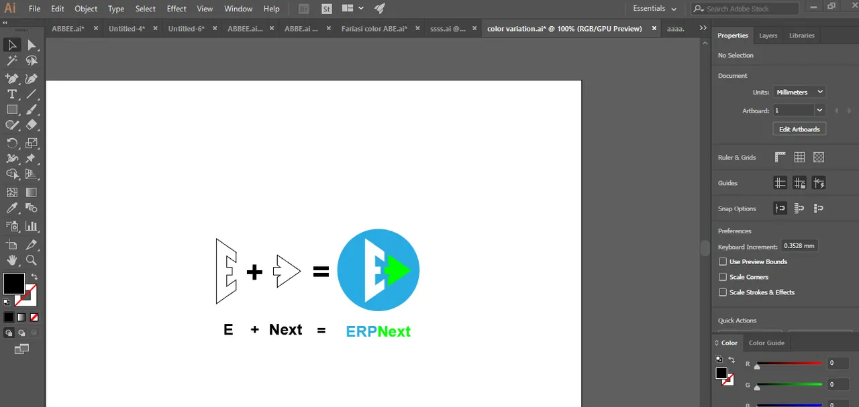Screen dimensions: 859x407
Task: Pick the Eyedropper tool
Action: coord(12,209)
